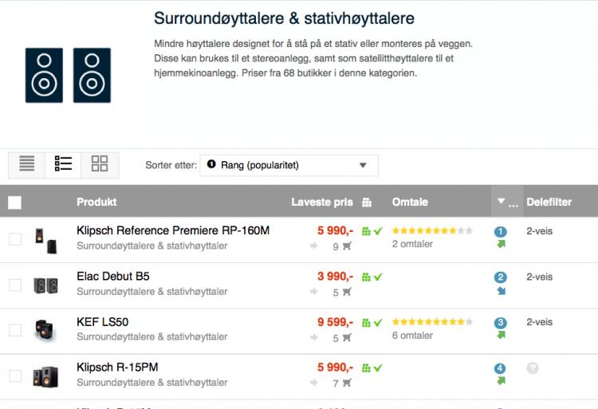This screenshot has height=409, width=598.
Task: Sort by the Laveste pris column
Action: [x=321, y=203]
